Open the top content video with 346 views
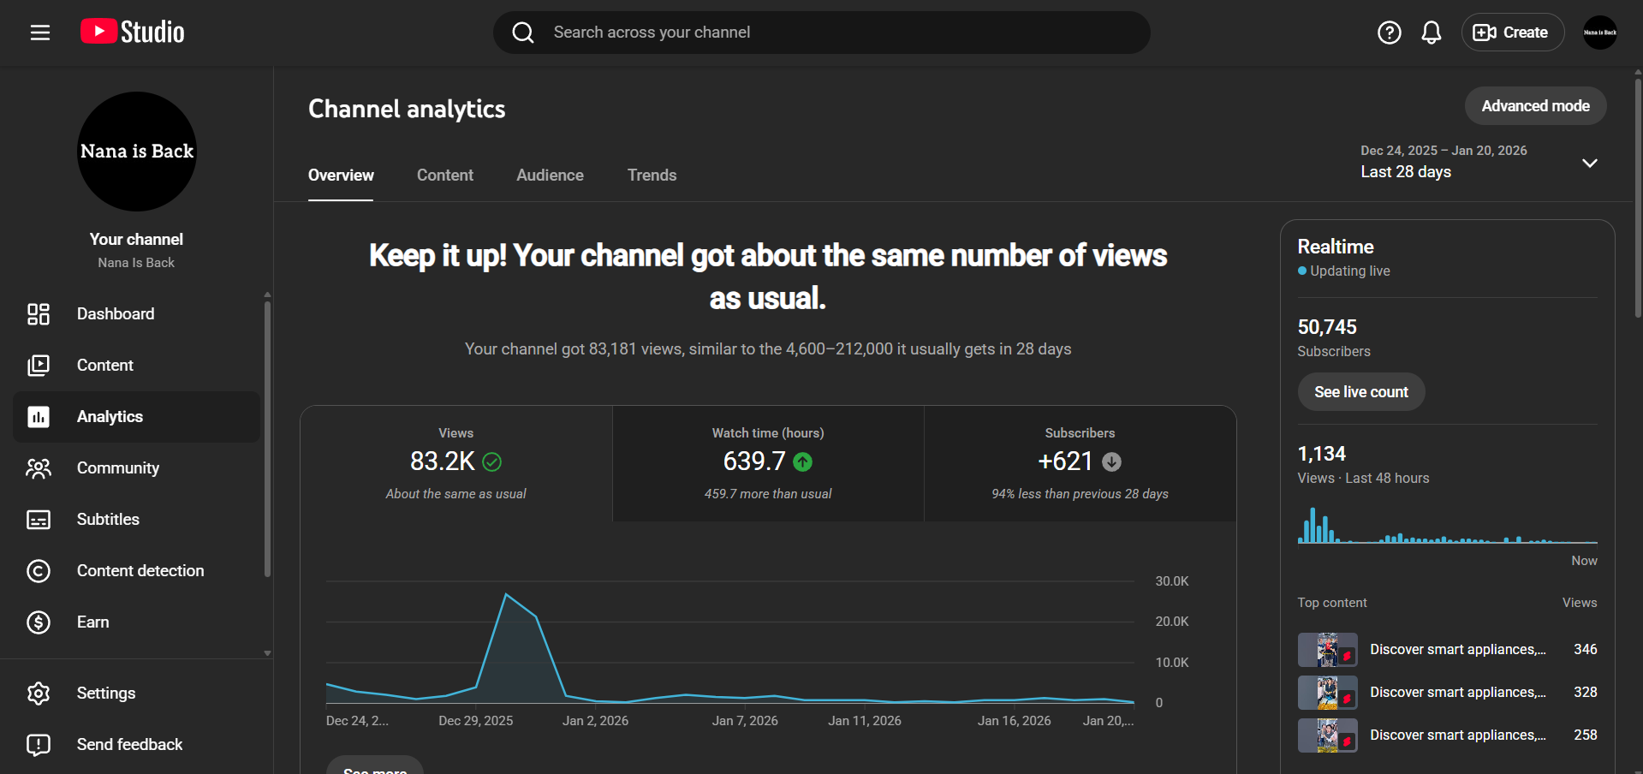The height and width of the screenshot is (774, 1643). coord(1456,650)
